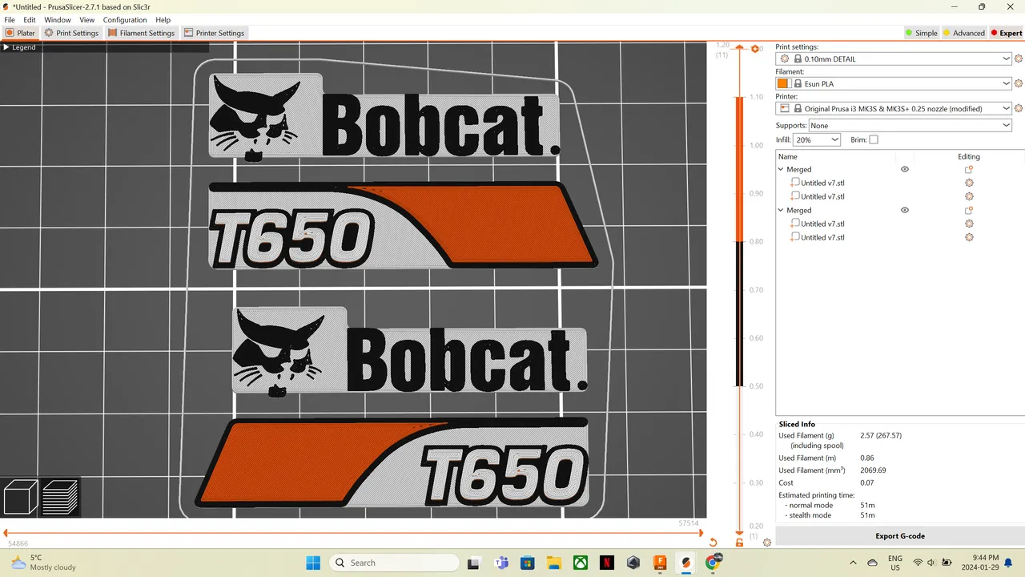Click the Export G-code button
Screen dimensions: 1025x577
(x=899, y=535)
